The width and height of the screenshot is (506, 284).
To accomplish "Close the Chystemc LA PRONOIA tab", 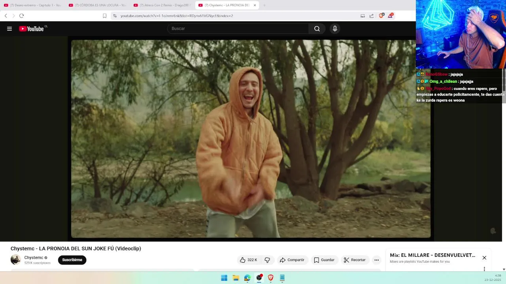I will [255, 5].
